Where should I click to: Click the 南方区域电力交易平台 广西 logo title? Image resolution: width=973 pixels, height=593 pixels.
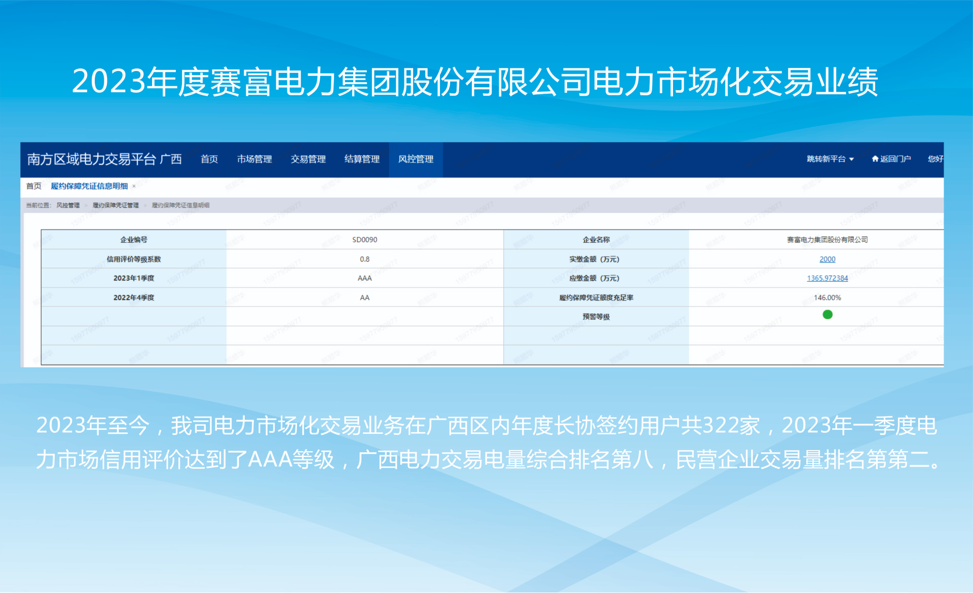(x=104, y=159)
